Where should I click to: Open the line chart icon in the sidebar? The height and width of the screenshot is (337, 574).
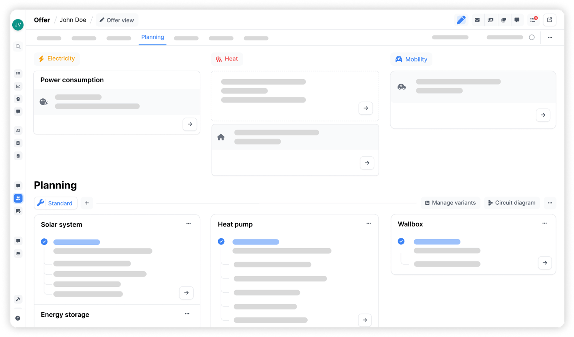tap(18, 86)
